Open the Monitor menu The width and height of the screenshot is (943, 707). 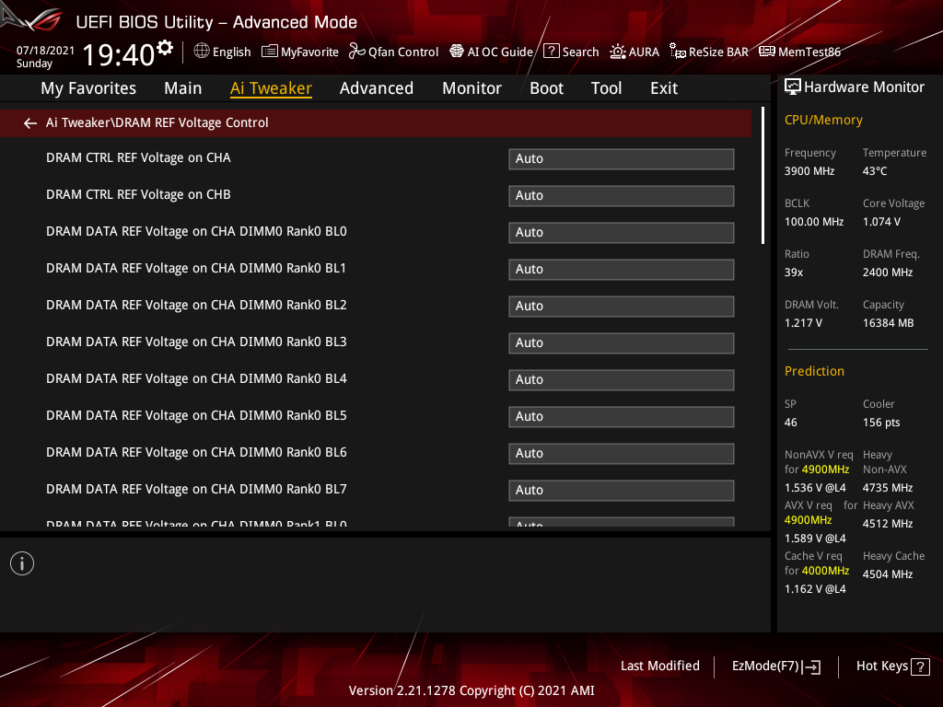click(x=471, y=87)
